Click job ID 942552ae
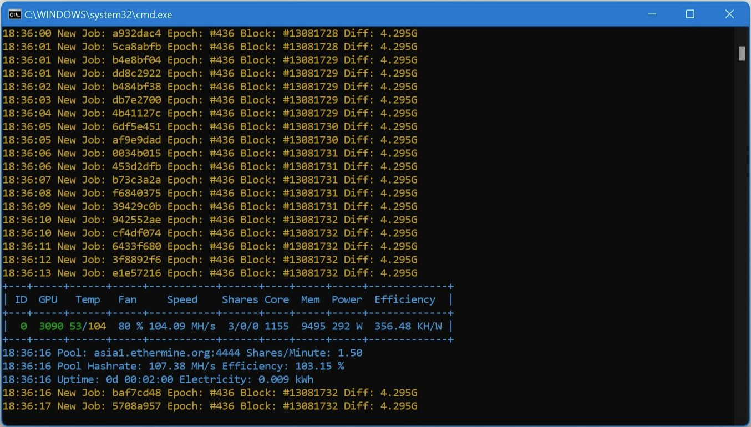Viewport: 751px width, 427px height. [136, 220]
